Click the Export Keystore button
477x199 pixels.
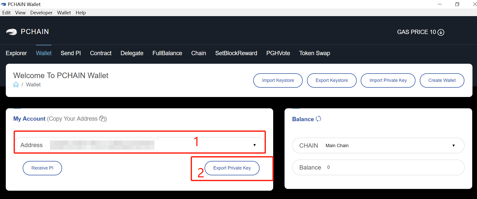(332, 80)
